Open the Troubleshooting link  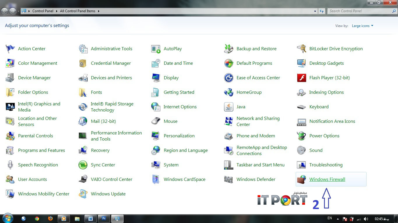tap(326, 165)
